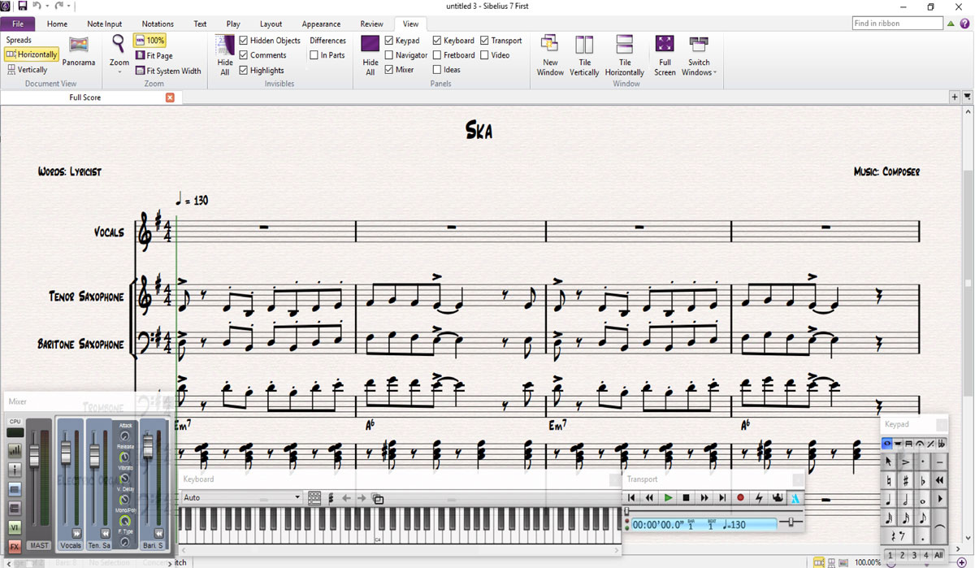
Task: Click the Find in ribbon field
Action: coord(897,24)
